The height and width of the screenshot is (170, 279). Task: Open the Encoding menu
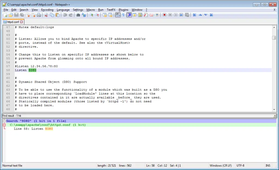[x=47, y=10]
